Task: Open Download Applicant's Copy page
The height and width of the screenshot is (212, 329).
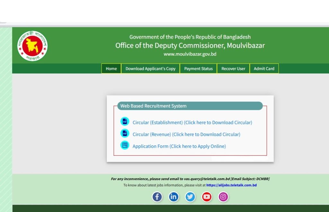Action: click(150, 69)
